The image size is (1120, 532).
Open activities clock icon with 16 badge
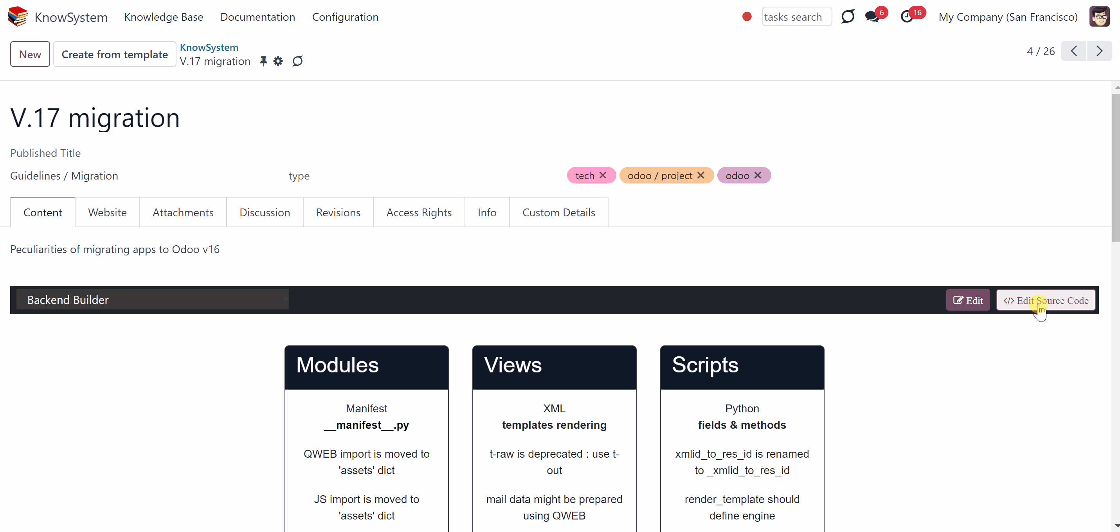(907, 16)
